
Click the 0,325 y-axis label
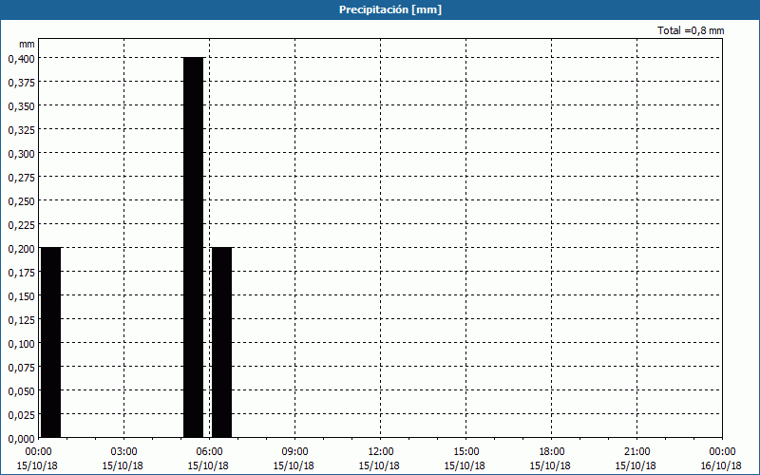tap(22, 130)
